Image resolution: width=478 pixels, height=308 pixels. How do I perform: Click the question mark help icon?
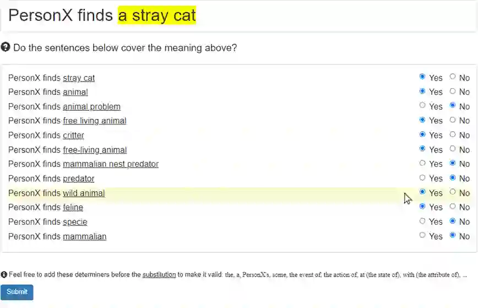pos(6,47)
